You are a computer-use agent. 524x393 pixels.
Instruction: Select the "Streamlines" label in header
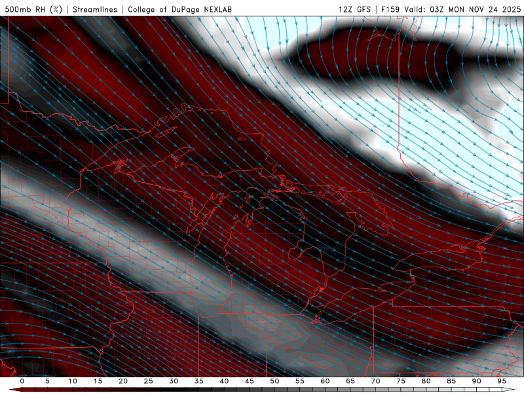click(95, 9)
